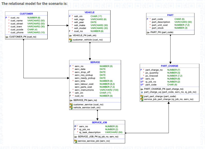The height and width of the screenshot is (149, 205).
Task: Click the part_code attribute in PART
Action: [157, 19]
